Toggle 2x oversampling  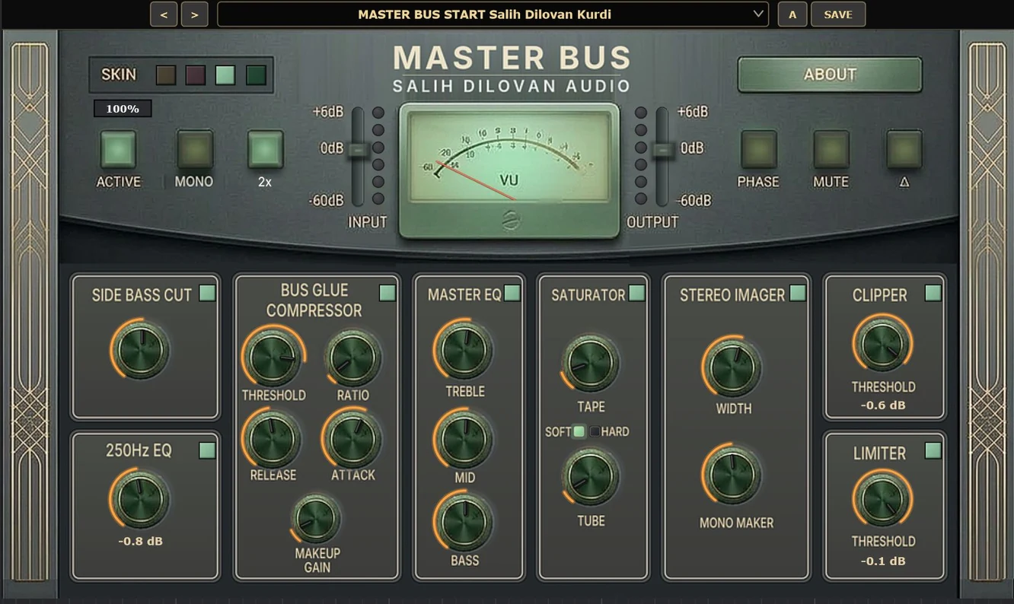click(265, 149)
